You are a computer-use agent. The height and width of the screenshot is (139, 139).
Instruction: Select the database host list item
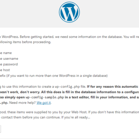coord(5,70)
